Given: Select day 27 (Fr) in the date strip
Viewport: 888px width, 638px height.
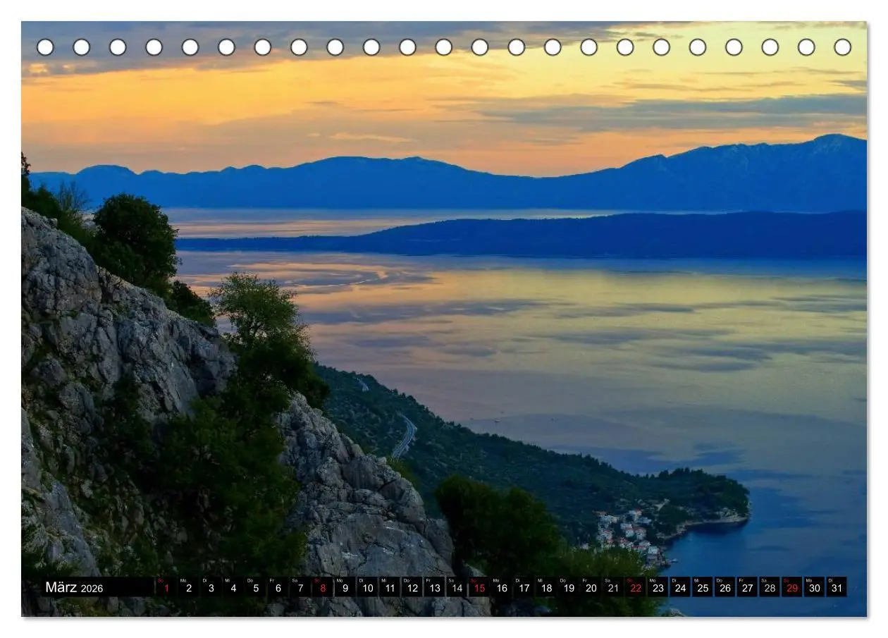Looking at the screenshot, I should (746, 587).
